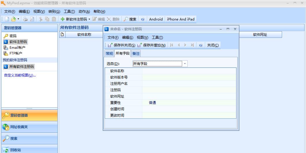Click the 删除 toolbar button
306x153 pixels.
113,19
